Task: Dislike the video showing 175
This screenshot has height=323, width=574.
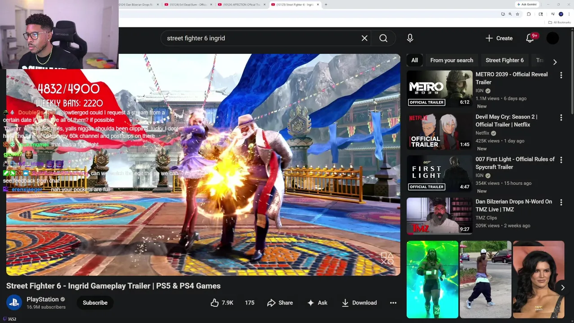Action: click(x=249, y=303)
